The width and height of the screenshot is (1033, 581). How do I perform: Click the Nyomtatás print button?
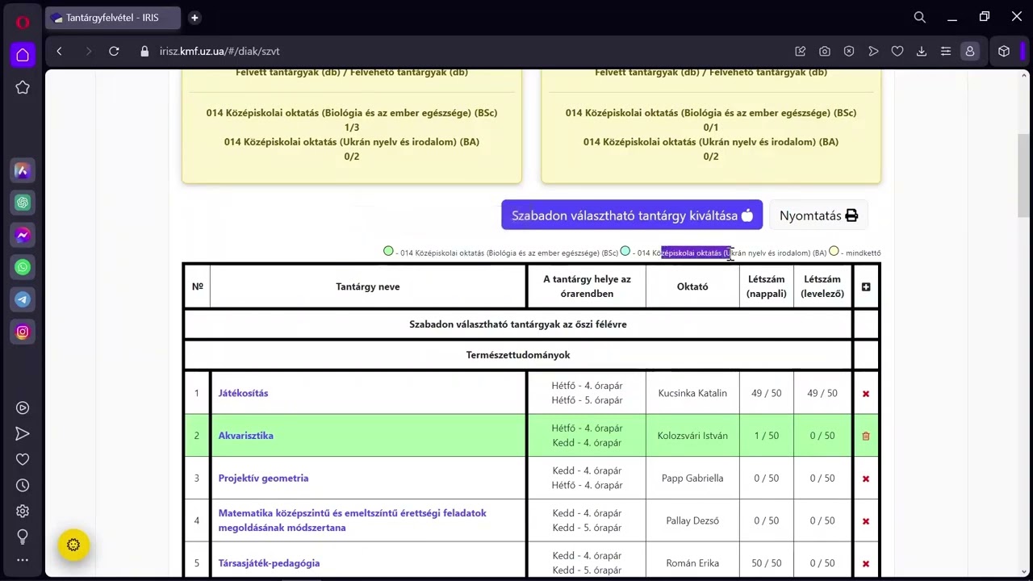[818, 215]
